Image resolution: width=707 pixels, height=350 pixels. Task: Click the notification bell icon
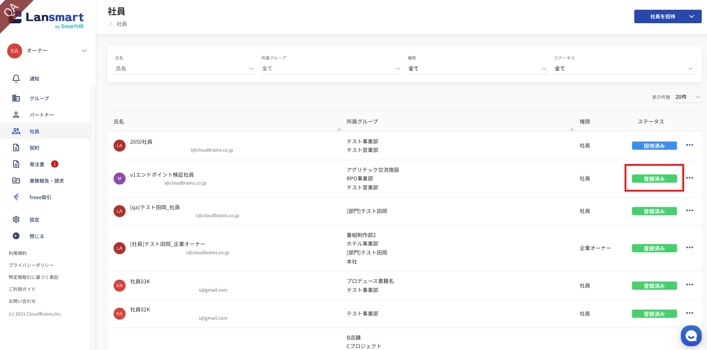(16, 79)
